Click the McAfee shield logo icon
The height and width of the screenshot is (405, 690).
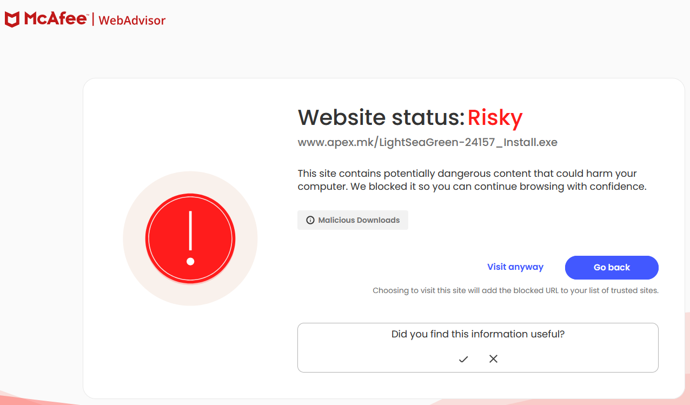click(x=12, y=19)
